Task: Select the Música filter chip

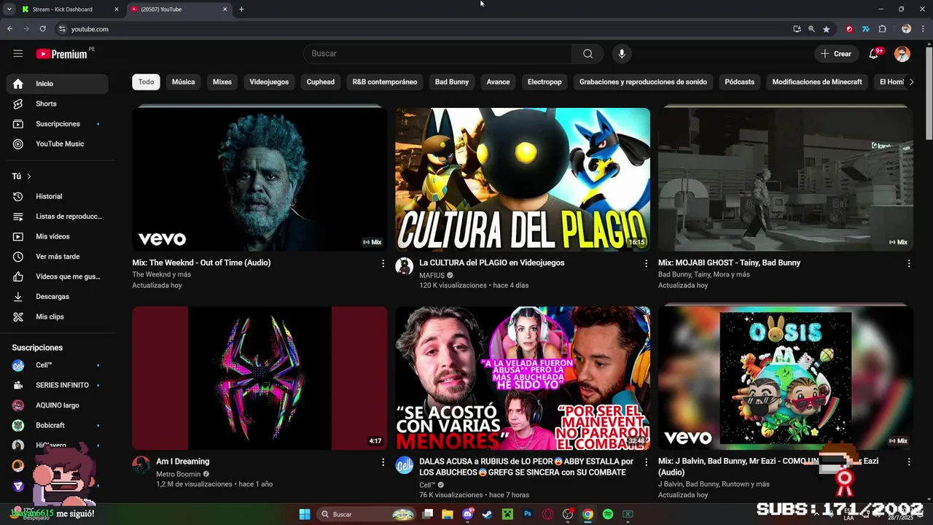Action: click(183, 82)
